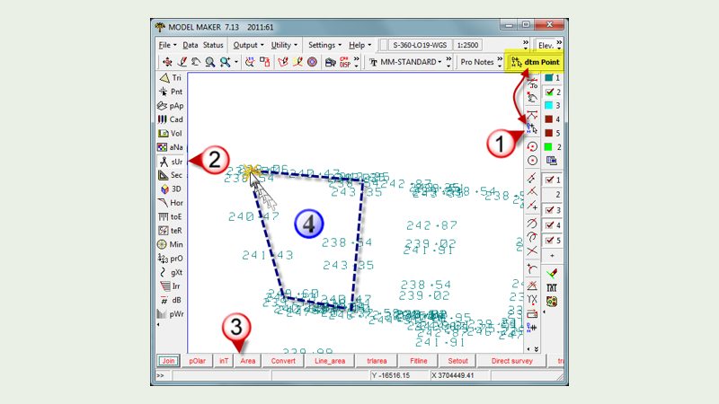719x404 pixels.
Task: Select bright green color swatch labeled 2
Action: (549, 146)
